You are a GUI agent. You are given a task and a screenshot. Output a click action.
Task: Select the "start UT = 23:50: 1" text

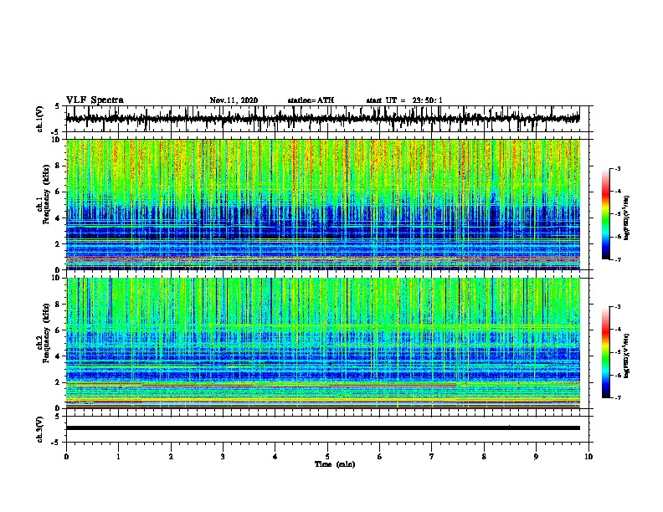(x=404, y=100)
